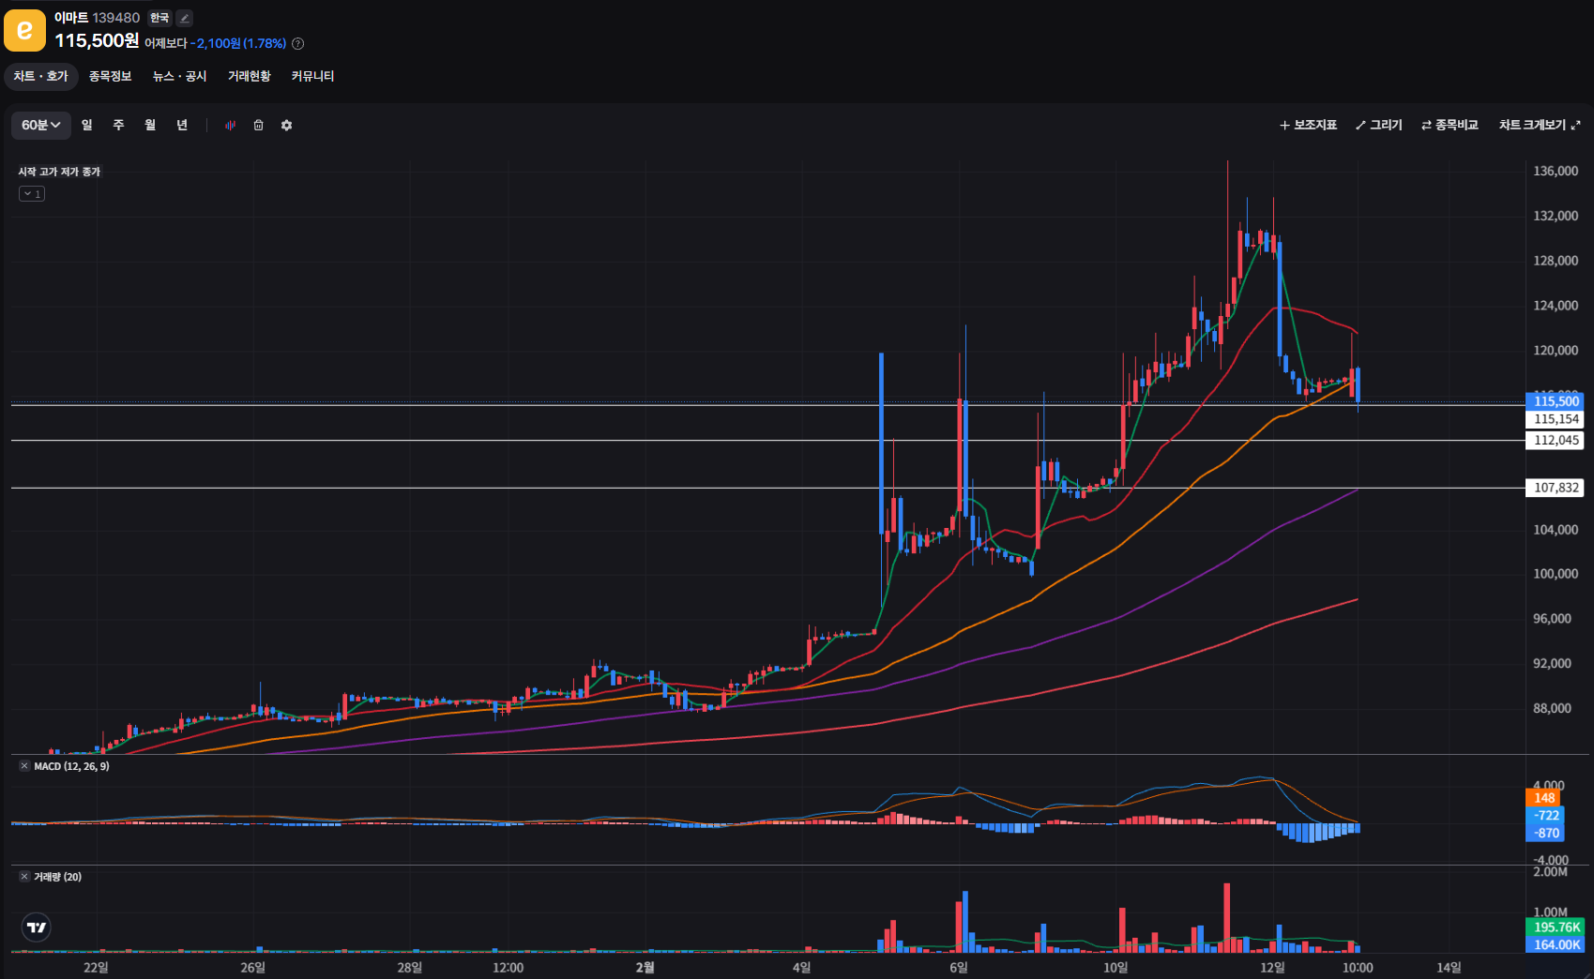Expand chart with 차트 크게보기
This screenshot has width=1594, height=979.
1540,126
